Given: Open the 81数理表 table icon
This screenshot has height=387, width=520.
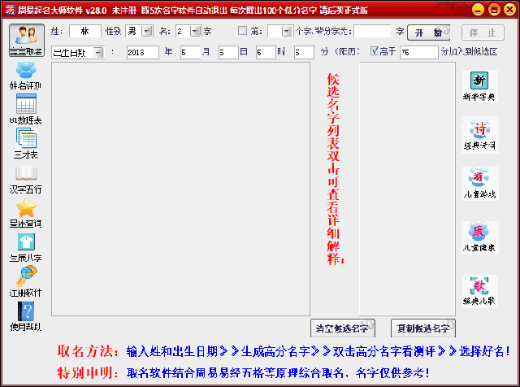Looking at the screenshot, I should tap(26, 109).
